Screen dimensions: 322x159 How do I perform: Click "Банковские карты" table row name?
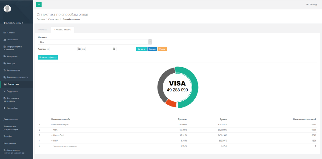[x=60, y=124]
